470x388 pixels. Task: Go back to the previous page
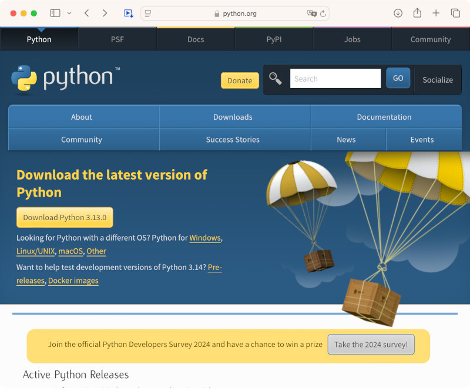tap(86, 13)
